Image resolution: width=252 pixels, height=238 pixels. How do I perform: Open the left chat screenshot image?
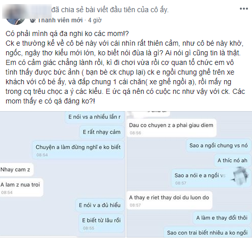tap(63, 174)
